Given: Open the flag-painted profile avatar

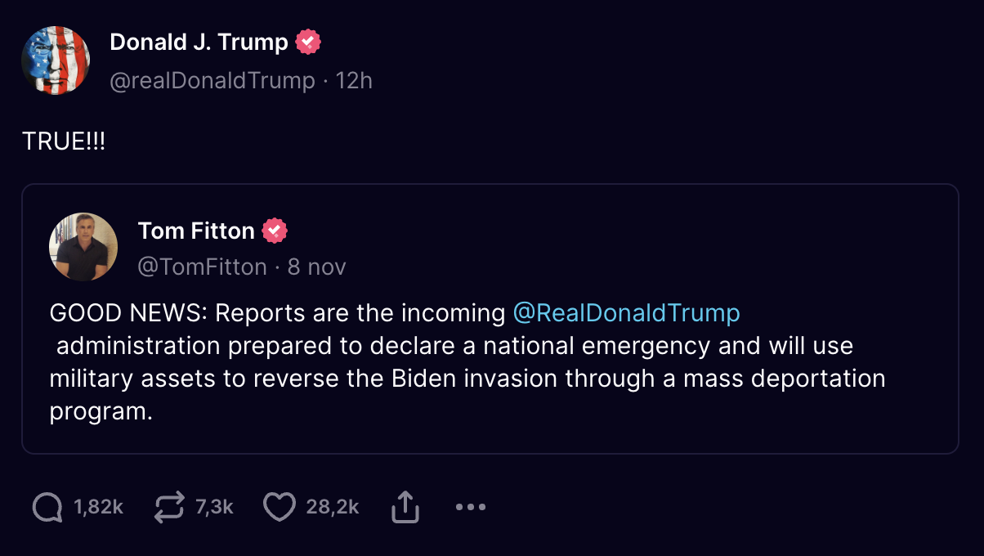Looking at the screenshot, I should (x=56, y=61).
